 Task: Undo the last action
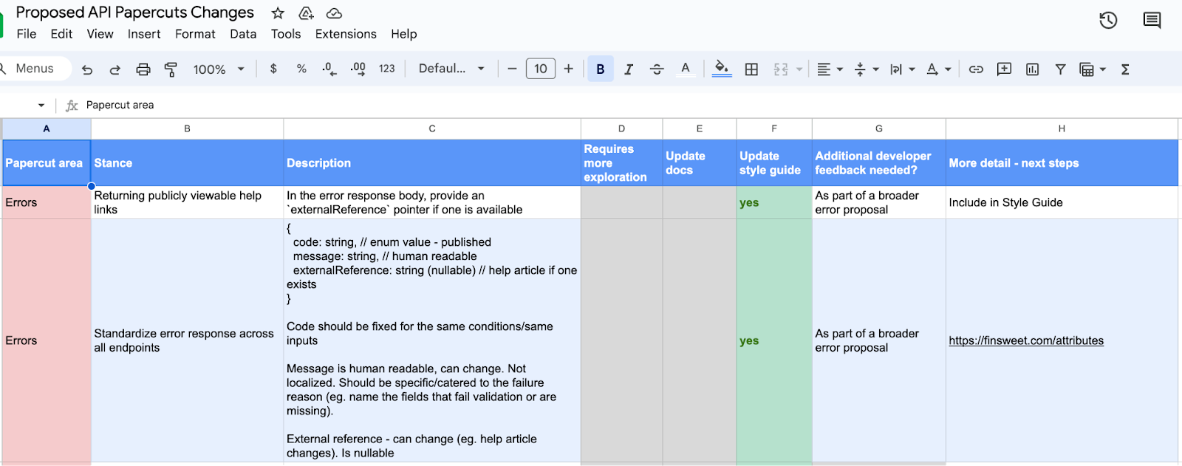click(x=87, y=69)
